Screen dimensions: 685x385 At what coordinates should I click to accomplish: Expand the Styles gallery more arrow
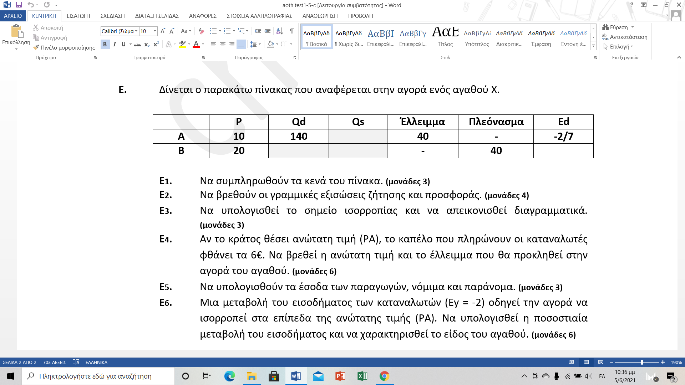coord(593,46)
